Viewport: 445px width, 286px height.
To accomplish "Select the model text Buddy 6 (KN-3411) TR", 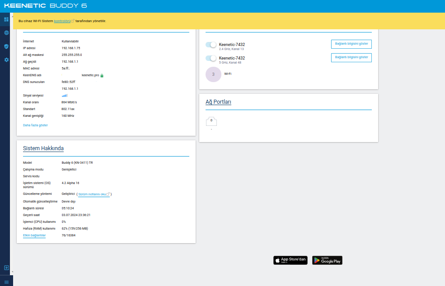I will pos(77,163).
